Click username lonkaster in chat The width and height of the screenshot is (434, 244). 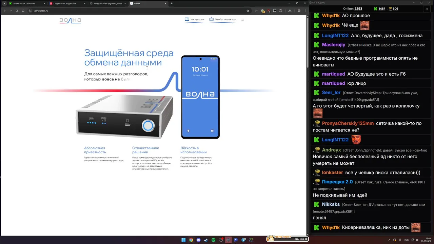tap(332, 172)
